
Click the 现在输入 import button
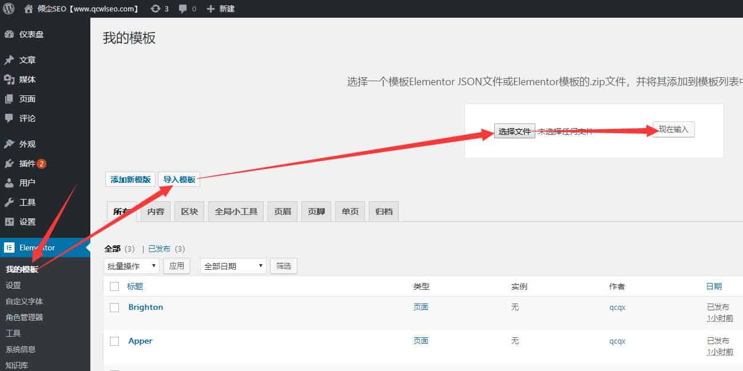[x=674, y=130]
